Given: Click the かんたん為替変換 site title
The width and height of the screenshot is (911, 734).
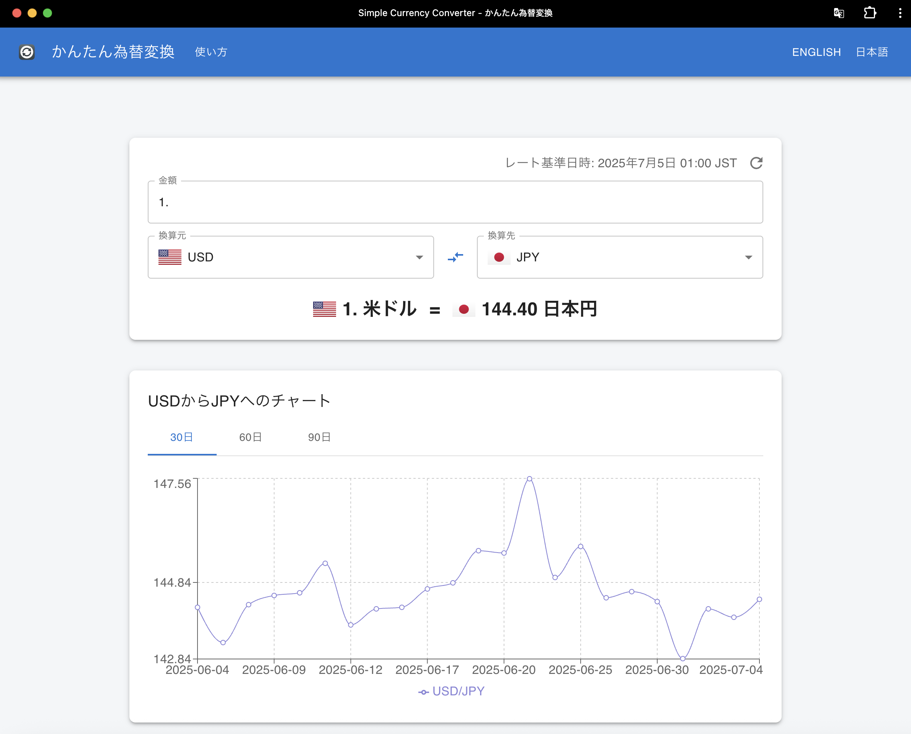Looking at the screenshot, I should coord(113,52).
